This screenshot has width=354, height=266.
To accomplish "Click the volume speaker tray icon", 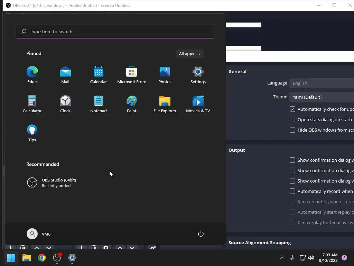I will pyautogui.click(x=311, y=258).
